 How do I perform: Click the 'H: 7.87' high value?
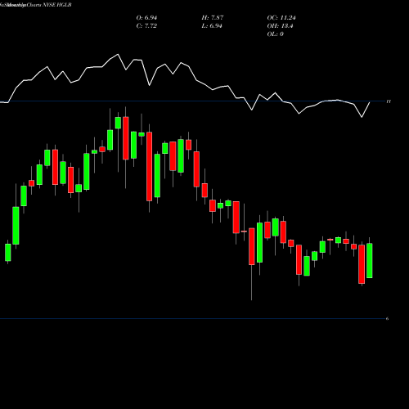coord(213,18)
